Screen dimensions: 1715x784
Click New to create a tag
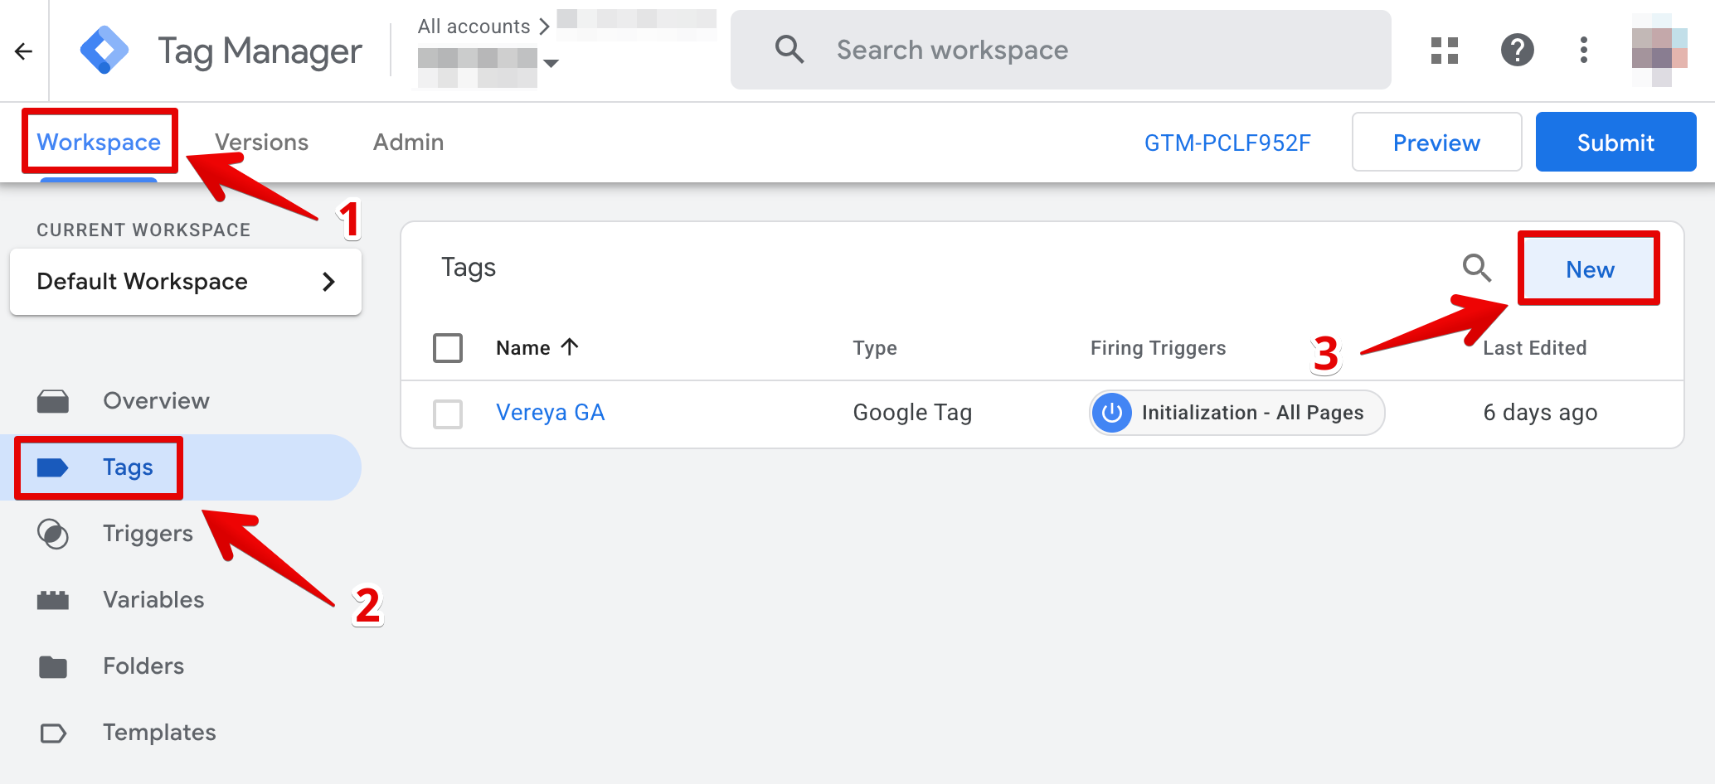[1590, 269]
